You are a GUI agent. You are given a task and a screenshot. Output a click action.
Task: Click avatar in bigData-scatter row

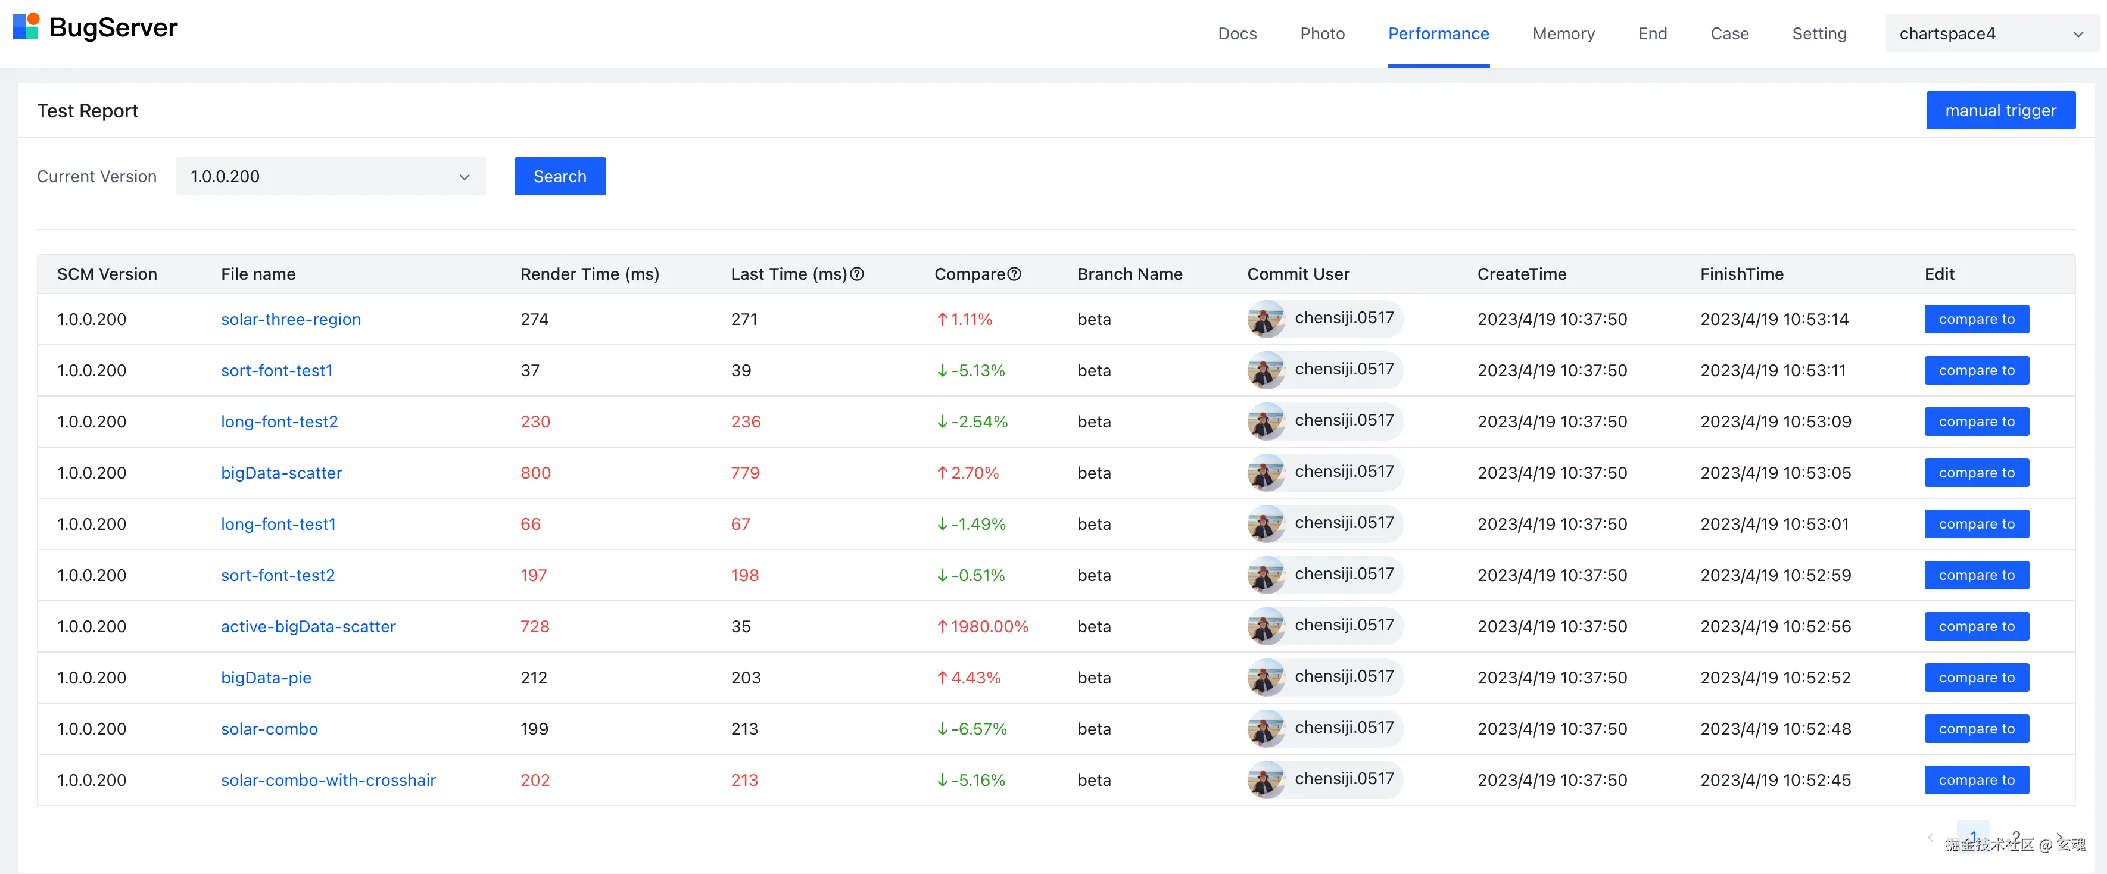[x=1266, y=473]
